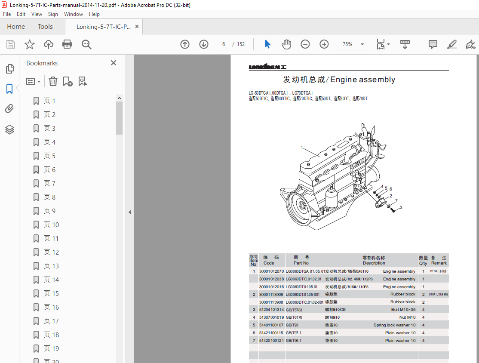Image resolution: width=479 pixels, height=363 pixels.
Task: Open the View menu
Action: [37, 14]
